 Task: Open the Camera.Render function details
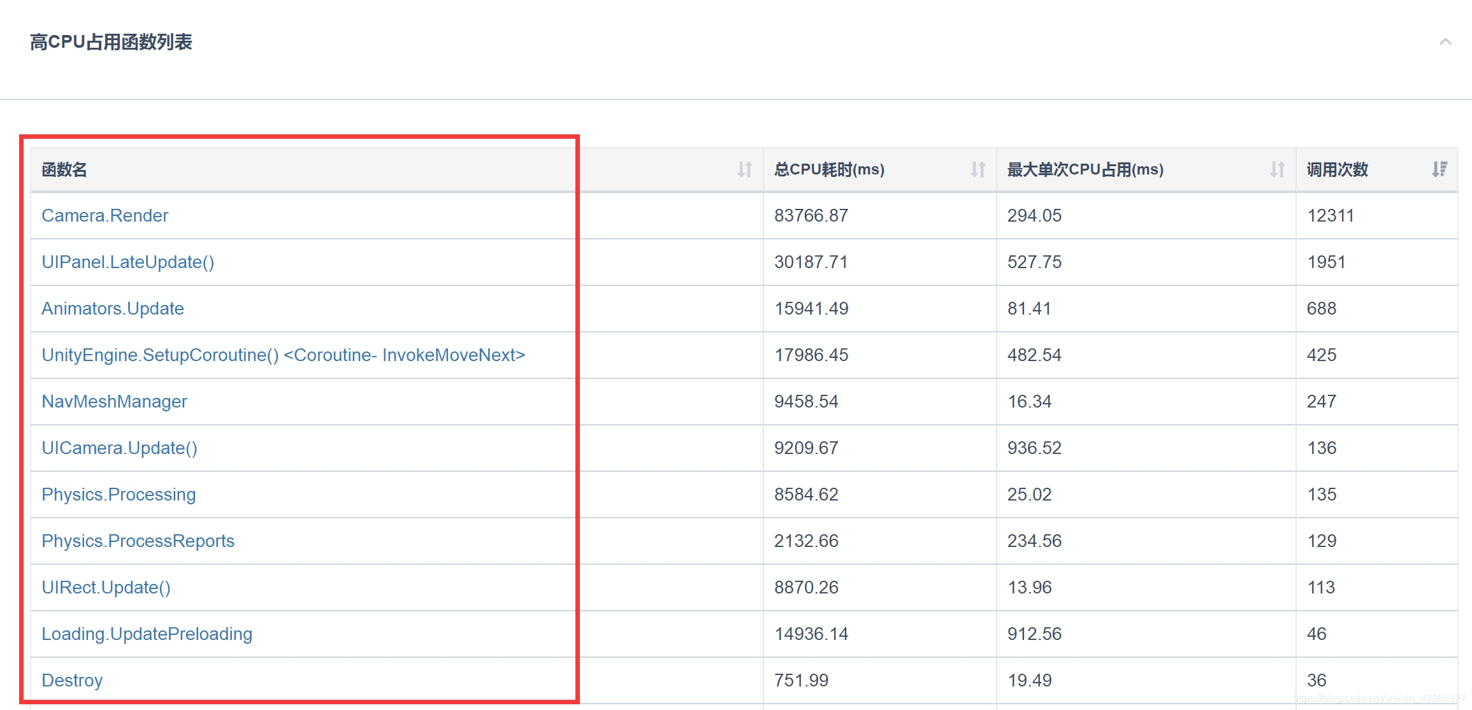[105, 215]
